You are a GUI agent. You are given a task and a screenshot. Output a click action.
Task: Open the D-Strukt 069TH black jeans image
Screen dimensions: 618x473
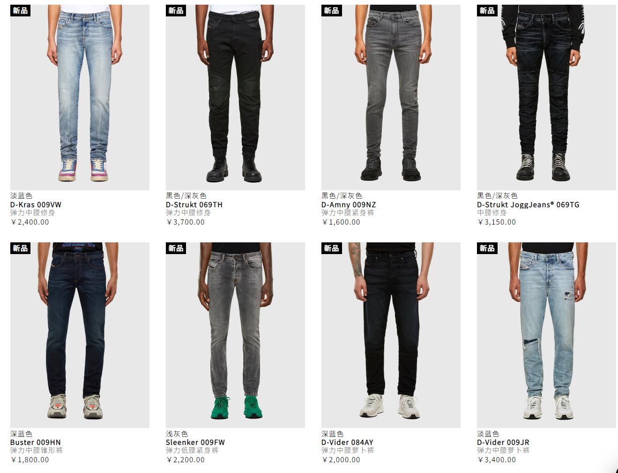coord(235,98)
